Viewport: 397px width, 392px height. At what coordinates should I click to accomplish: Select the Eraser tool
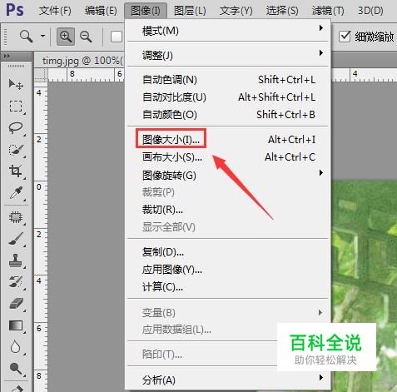(x=16, y=304)
